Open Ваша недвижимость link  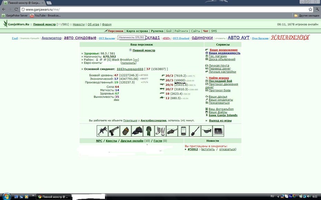point(224,53)
